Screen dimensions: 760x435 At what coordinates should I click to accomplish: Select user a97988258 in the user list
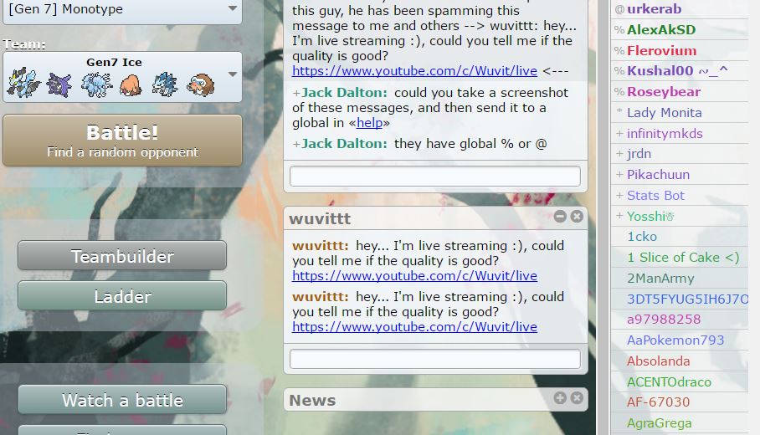[680, 320]
